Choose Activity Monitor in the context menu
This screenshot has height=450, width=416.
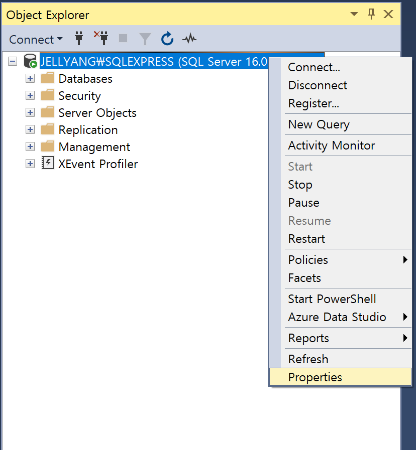click(341, 145)
